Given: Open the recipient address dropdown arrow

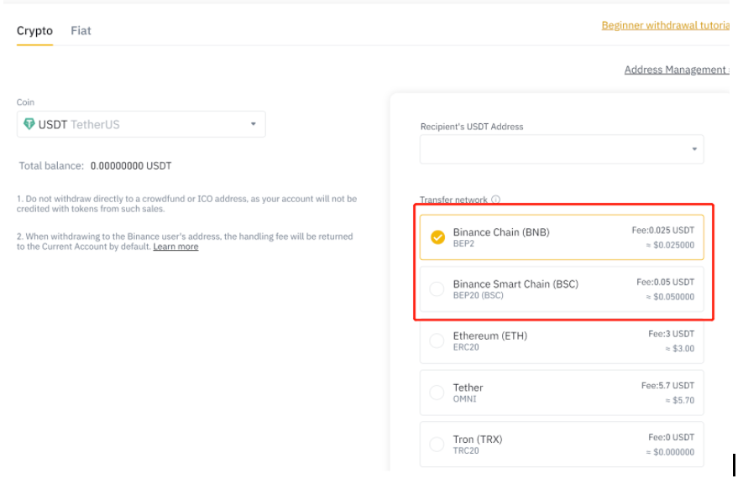Looking at the screenshot, I should pyautogui.click(x=694, y=149).
